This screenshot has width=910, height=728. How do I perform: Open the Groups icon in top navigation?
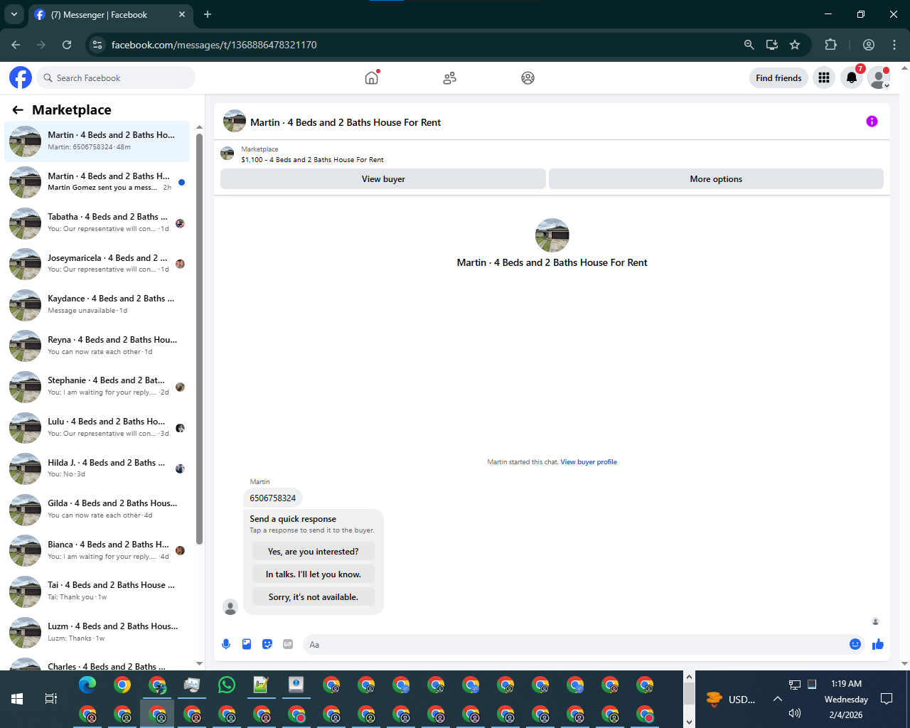(x=528, y=78)
